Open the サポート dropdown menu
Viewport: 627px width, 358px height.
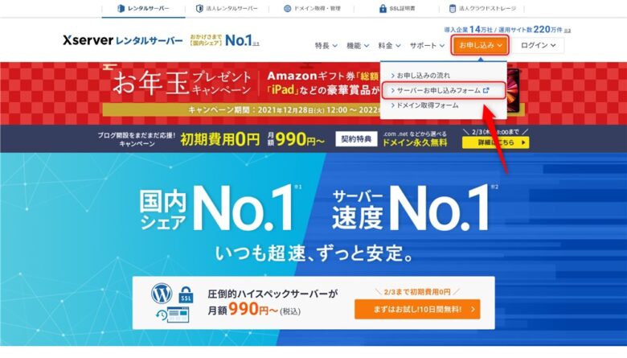pos(427,46)
